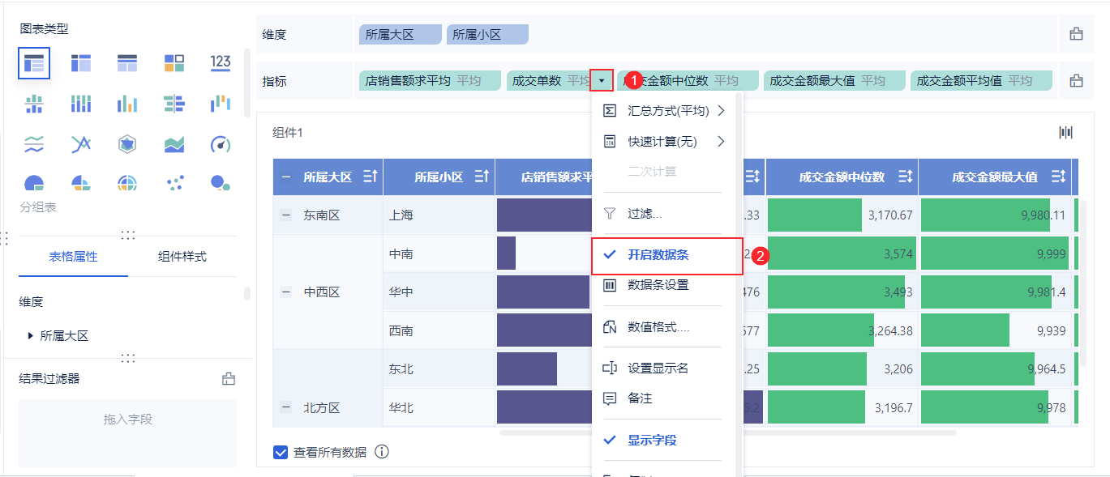The image size is (1110, 477).
Task: Choose the KPI indicator card (123) chart
Action: 220,63
